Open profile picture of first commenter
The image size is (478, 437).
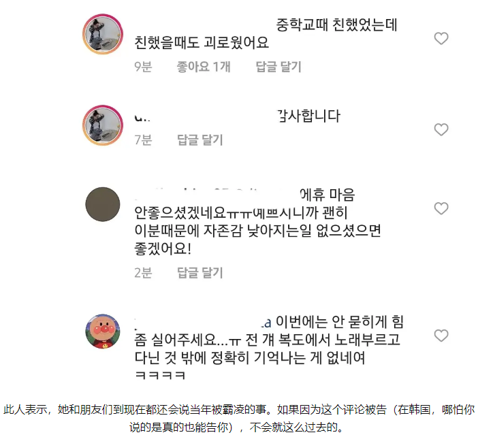click(x=103, y=34)
